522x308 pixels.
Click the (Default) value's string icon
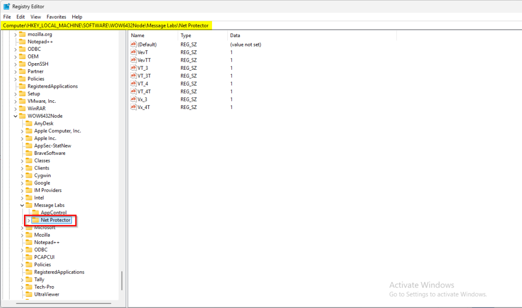pyautogui.click(x=134, y=45)
